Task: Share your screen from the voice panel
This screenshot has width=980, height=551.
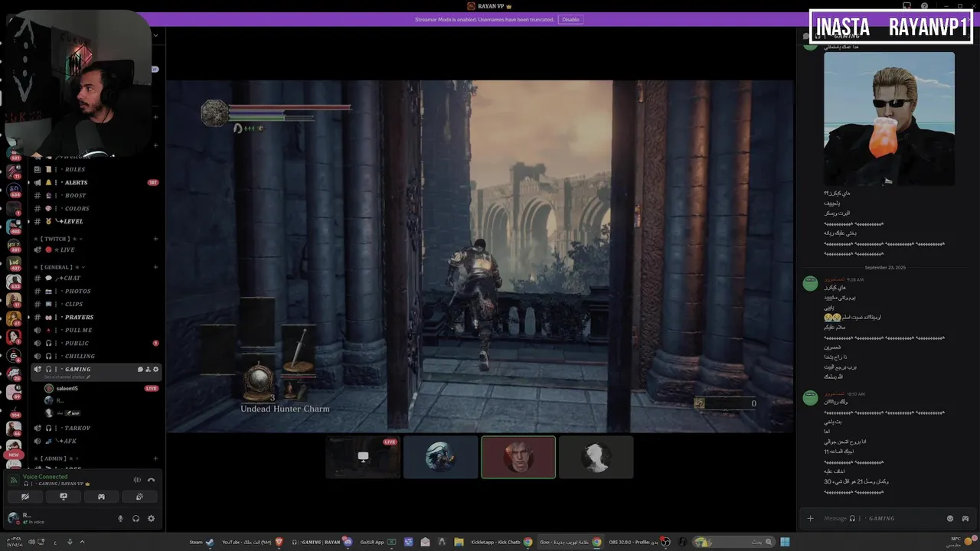Action: [x=63, y=497]
